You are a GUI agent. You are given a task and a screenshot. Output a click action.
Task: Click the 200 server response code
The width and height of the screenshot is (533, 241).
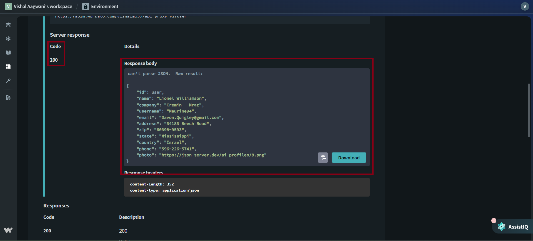(x=54, y=60)
